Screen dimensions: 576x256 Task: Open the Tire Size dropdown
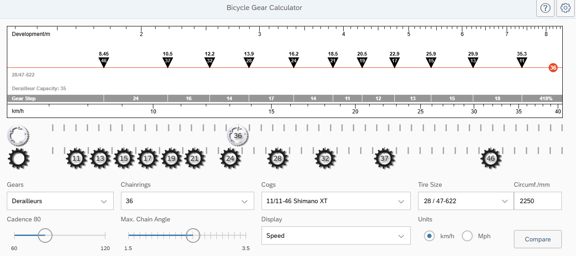(466, 201)
